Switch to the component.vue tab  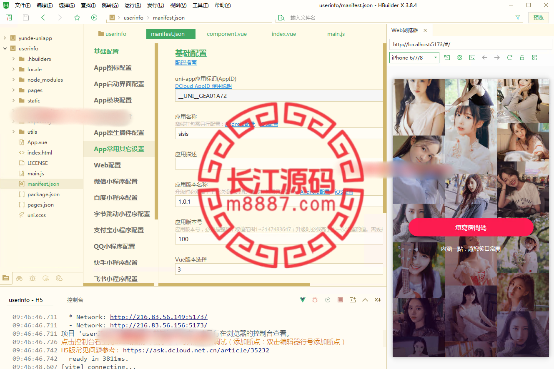click(x=227, y=34)
